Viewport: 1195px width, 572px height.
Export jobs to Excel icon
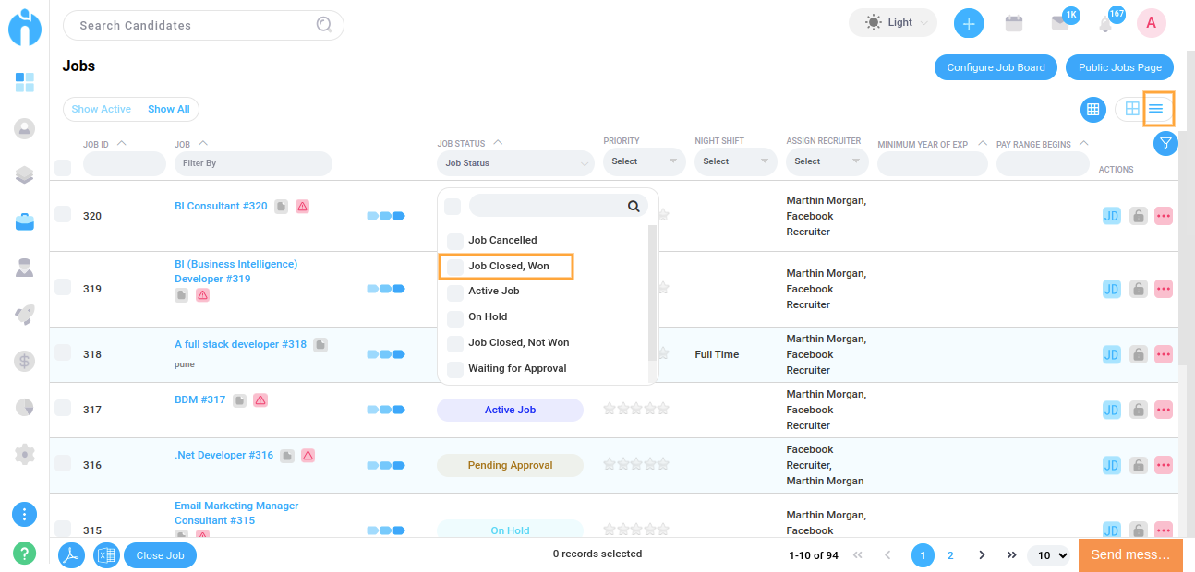[106, 555]
